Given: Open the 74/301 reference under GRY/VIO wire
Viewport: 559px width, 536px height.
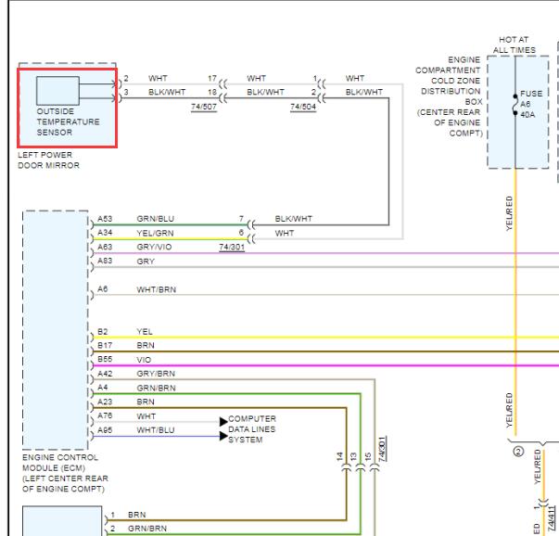Looking at the screenshot, I should pyautogui.click(x=232, y=247).
